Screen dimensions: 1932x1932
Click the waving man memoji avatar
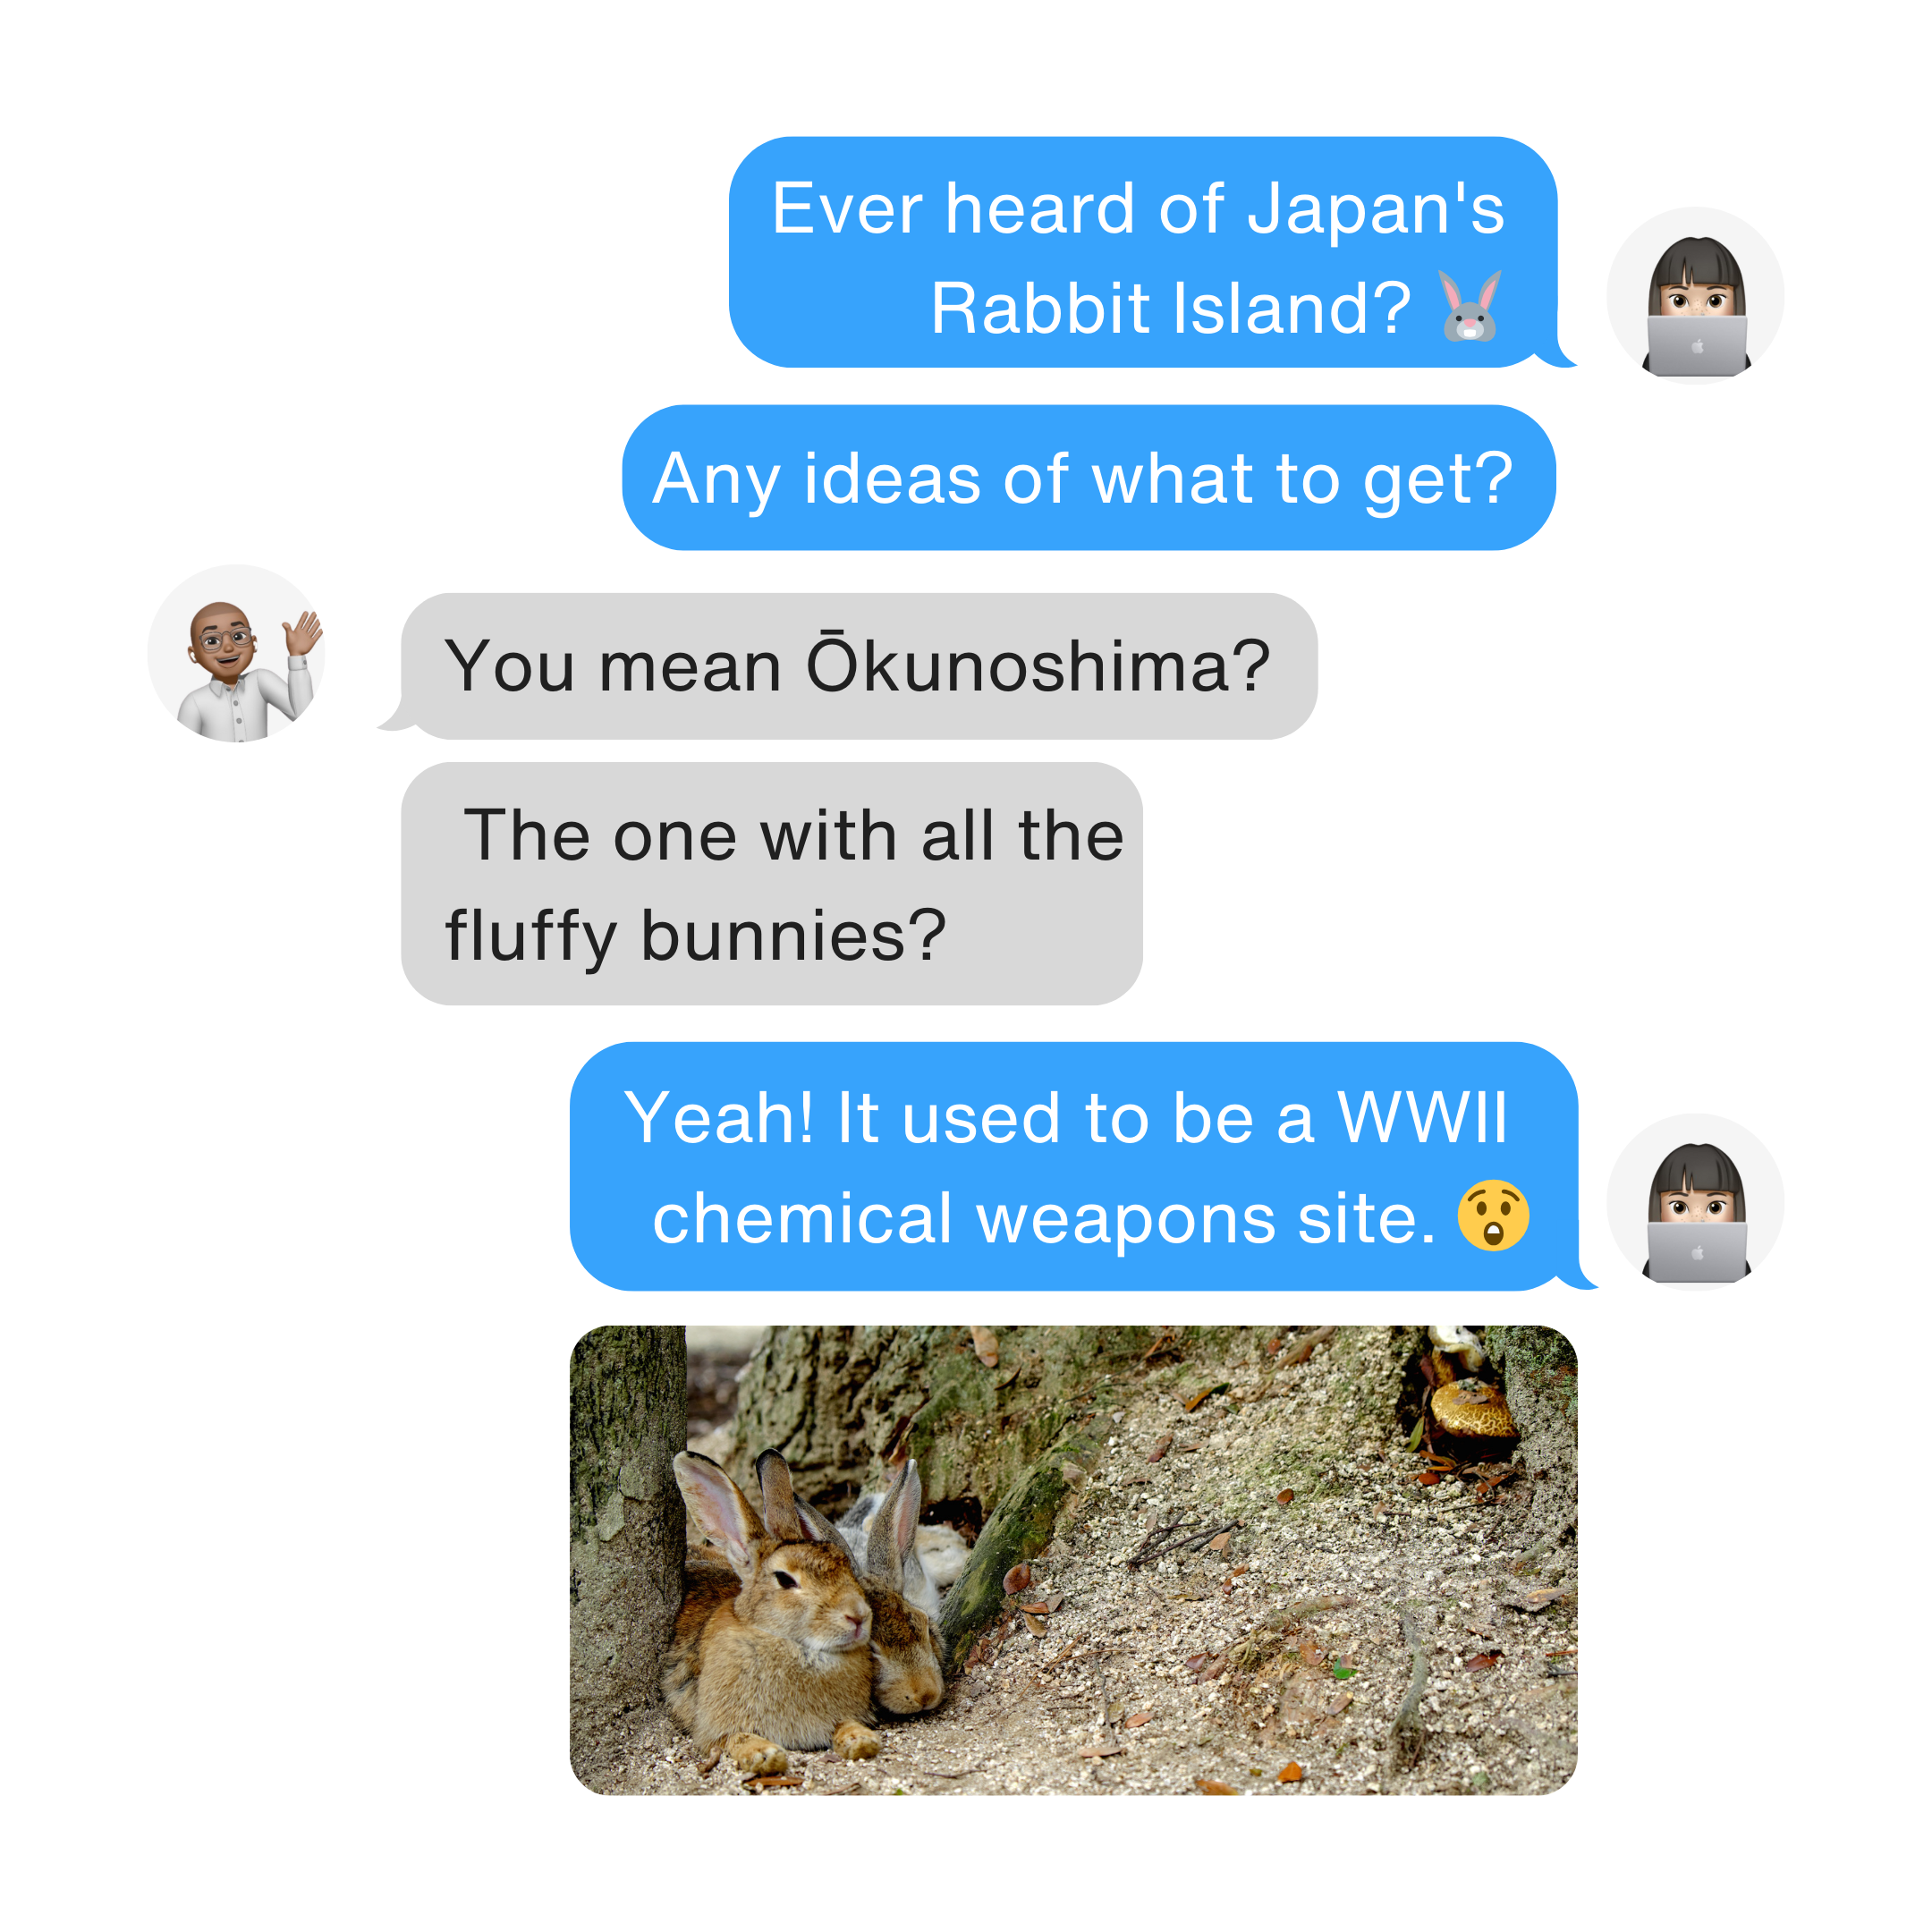click(236, 653)
